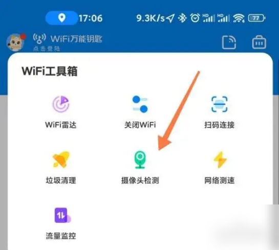Open the 扫码连接 scan code icon
Viewport: 279px width, 250px height.
219,104
